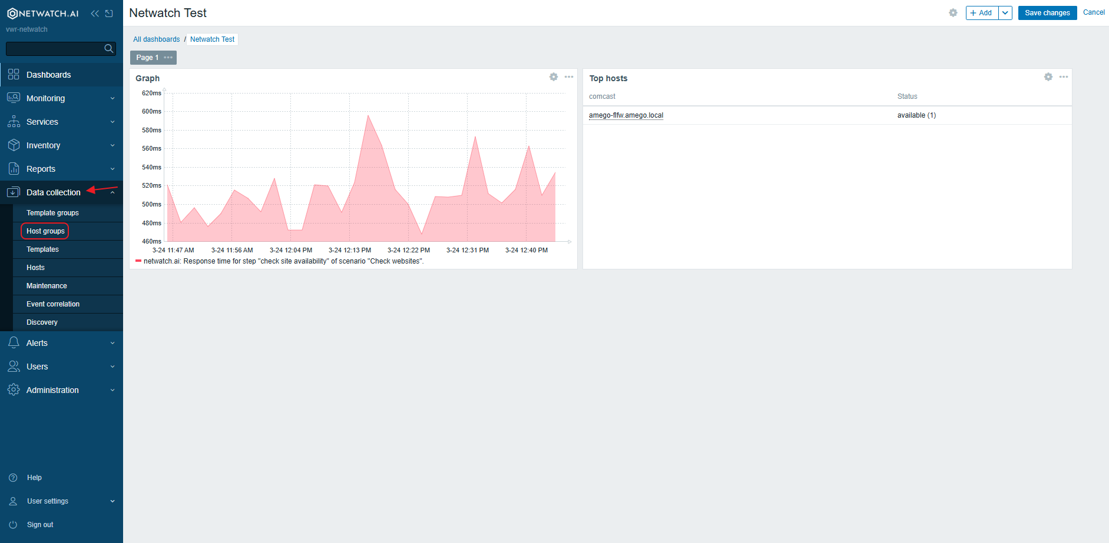Focus the sidebar search input field
The width and height of the screenshot is (1109, 543).
[x=54, y=49]
